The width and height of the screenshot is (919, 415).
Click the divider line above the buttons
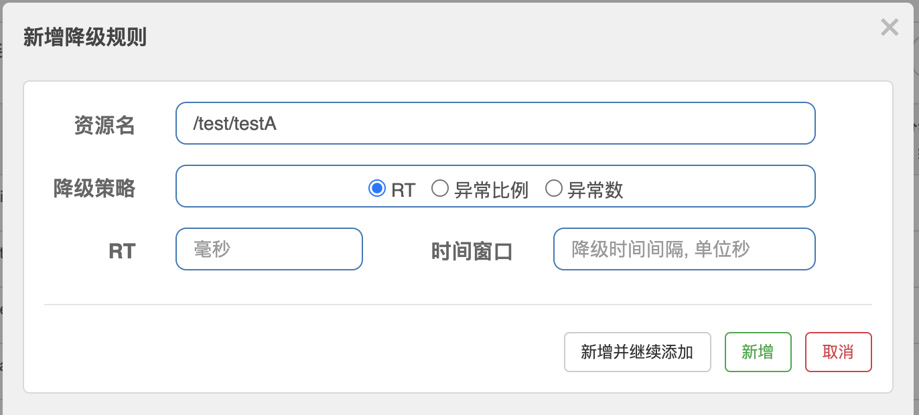pyautogui.click(x=458, y=305)
